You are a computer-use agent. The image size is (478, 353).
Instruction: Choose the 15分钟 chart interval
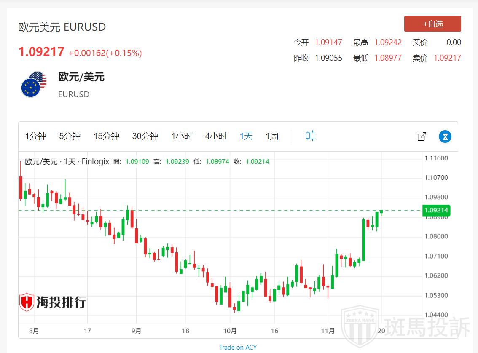pos(106,136)
